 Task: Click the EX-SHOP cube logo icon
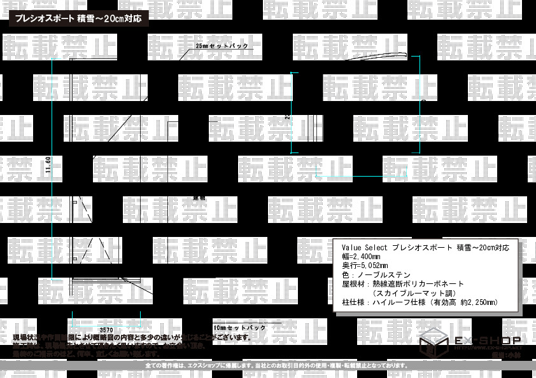(434, 342)
